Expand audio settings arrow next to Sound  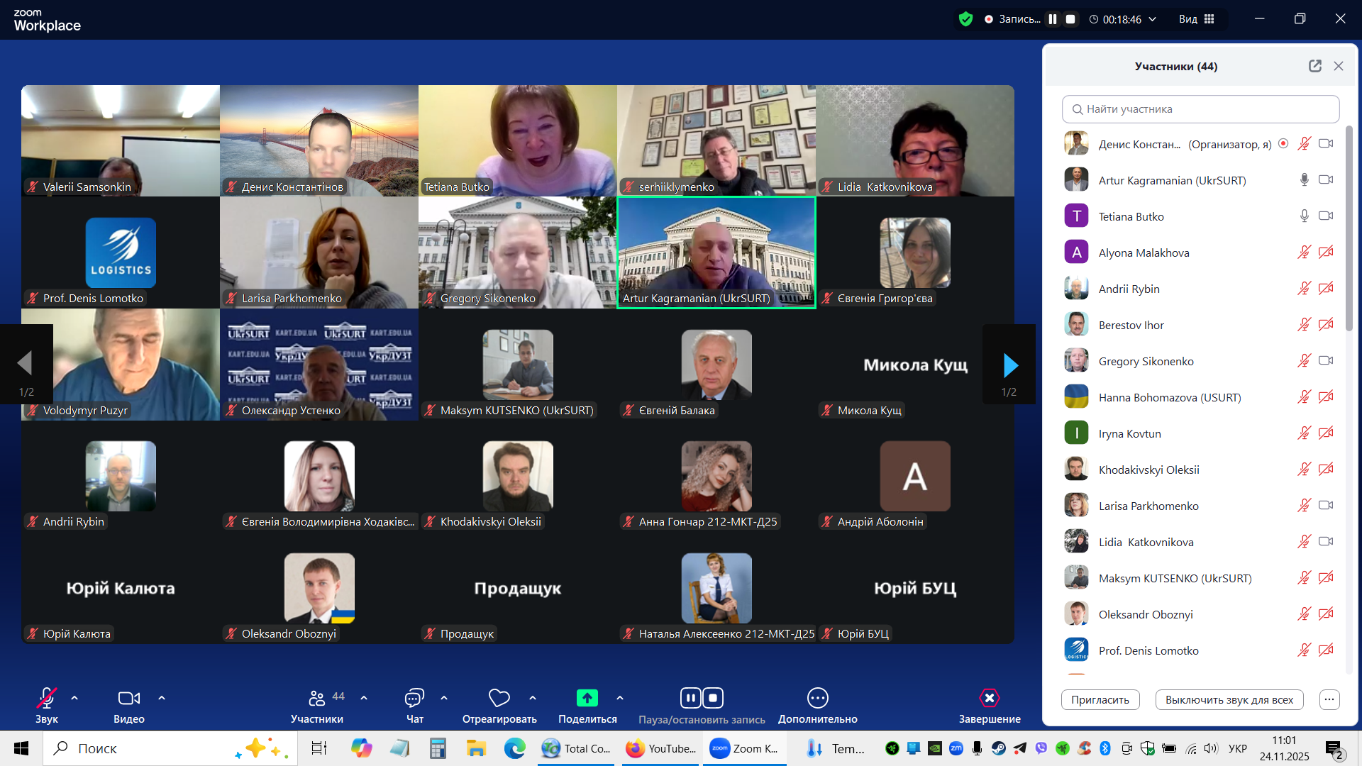coord(74,699)
